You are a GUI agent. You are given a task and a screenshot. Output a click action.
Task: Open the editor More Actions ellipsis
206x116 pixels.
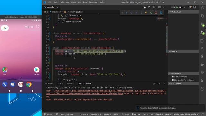click(x=164, y=7)
